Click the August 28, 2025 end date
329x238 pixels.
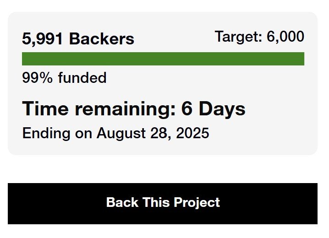pos(153,133)
